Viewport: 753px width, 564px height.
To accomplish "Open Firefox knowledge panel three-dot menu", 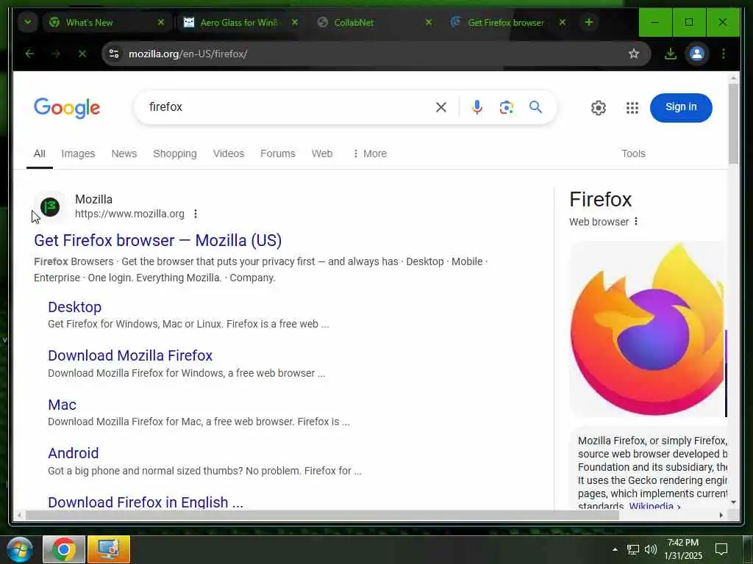I will 636,221.
